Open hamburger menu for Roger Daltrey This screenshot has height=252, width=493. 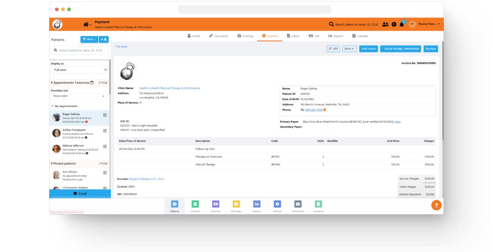click(105, 115)
